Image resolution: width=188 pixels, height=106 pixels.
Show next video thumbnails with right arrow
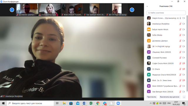[132, 10]
